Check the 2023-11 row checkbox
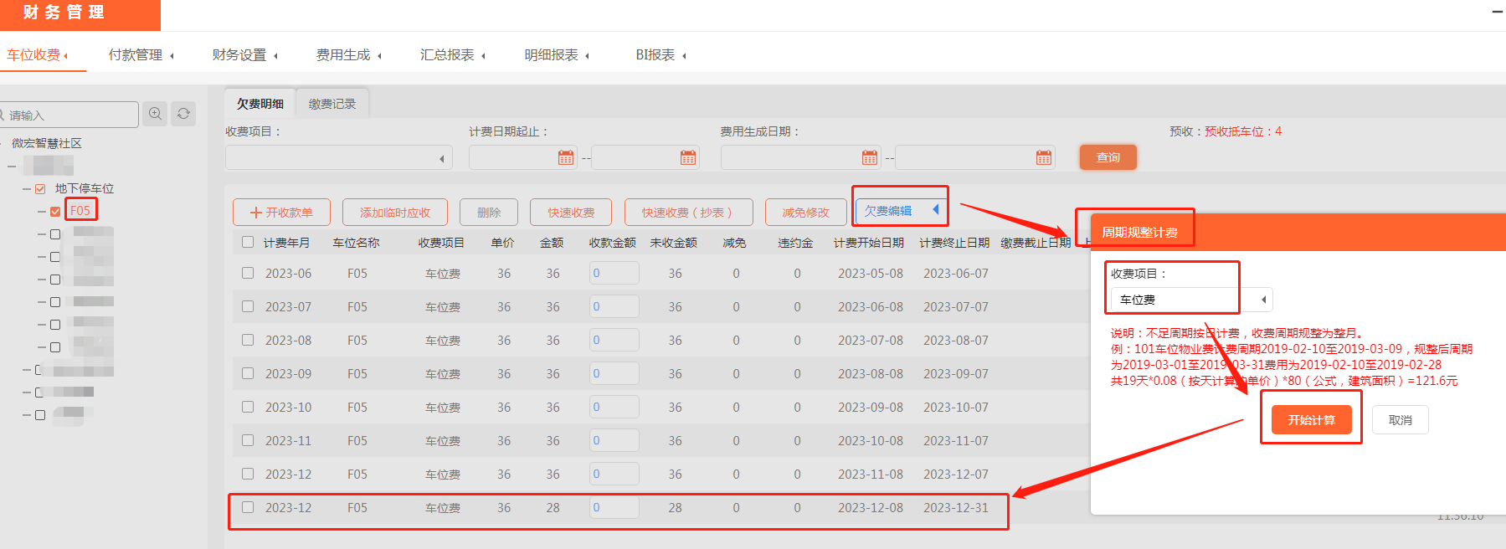 [x=248, y=440]
